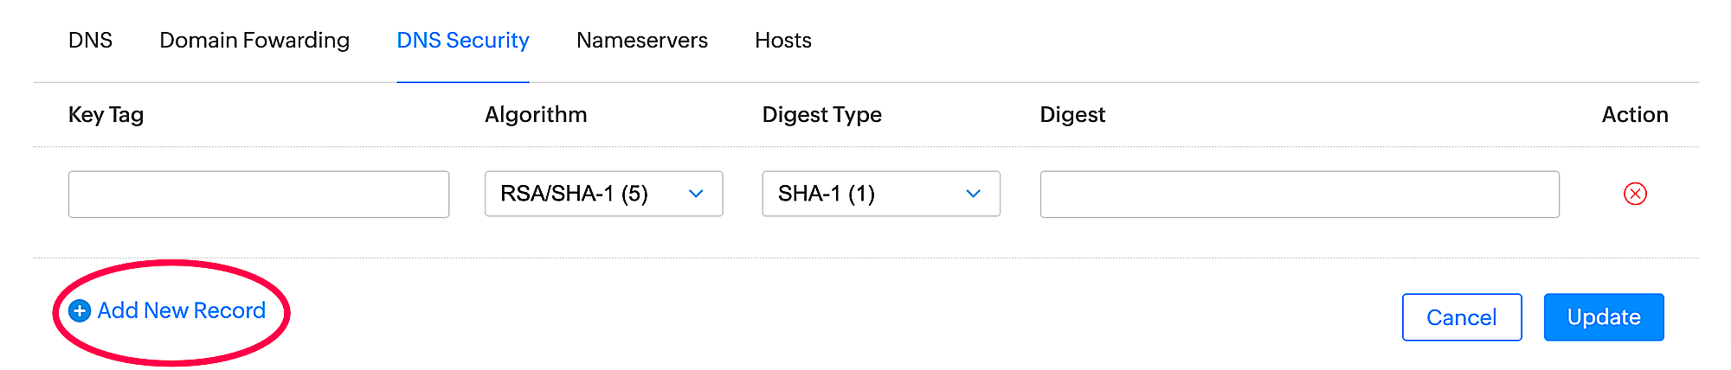Click the Update button
This screenshot has height=370, width=1731.
pos(1604,317)
